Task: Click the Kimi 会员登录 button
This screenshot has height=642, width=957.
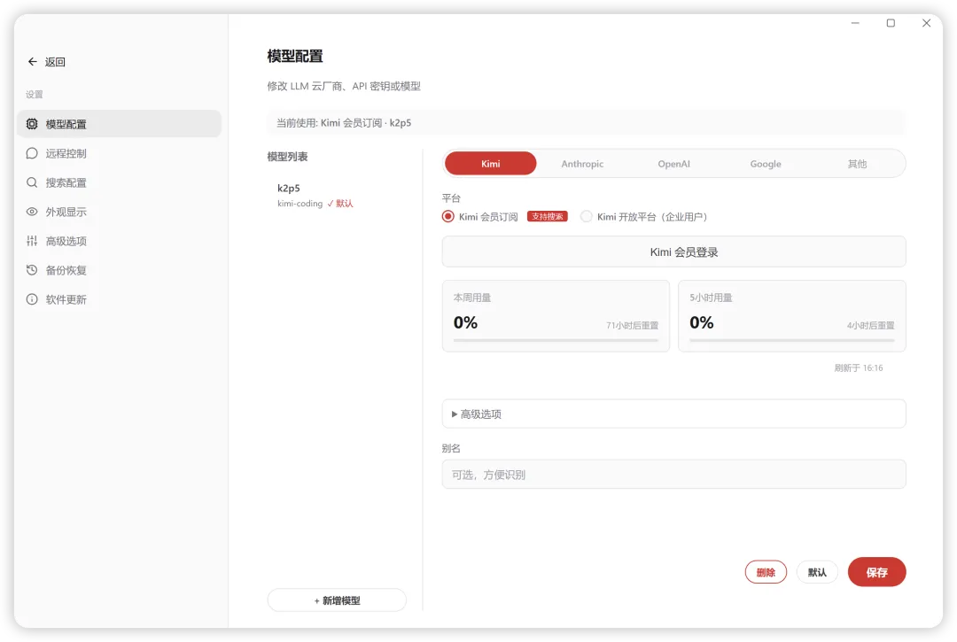Action: [x=673, y=251]
